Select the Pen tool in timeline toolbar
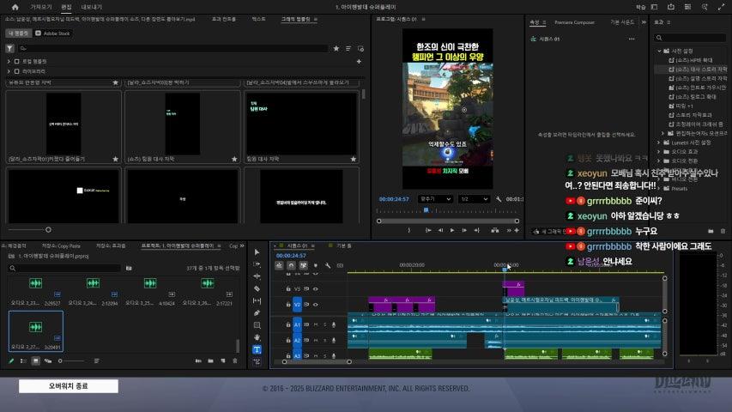 point(257,313)
